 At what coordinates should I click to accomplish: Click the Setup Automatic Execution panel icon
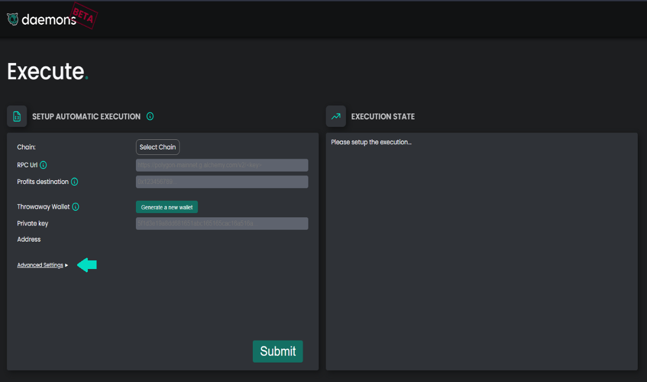[x=17, y=116]
